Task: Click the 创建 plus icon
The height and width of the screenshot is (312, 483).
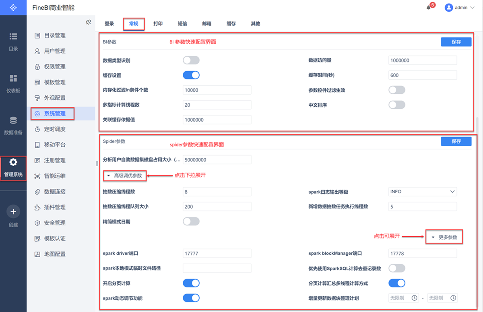Action: [x=13, y=211]
